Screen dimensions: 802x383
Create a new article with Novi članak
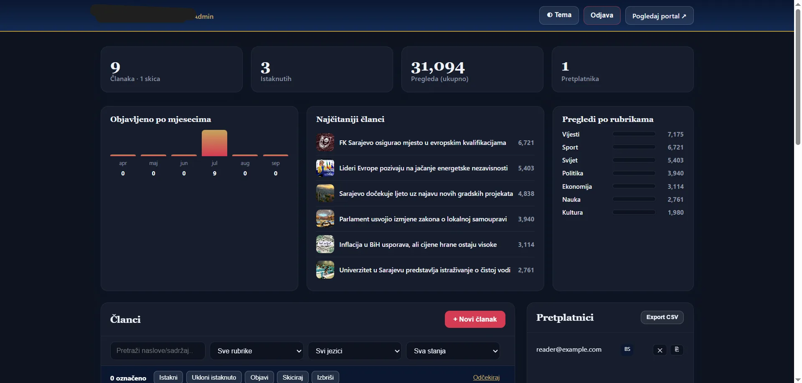(475, 319)
